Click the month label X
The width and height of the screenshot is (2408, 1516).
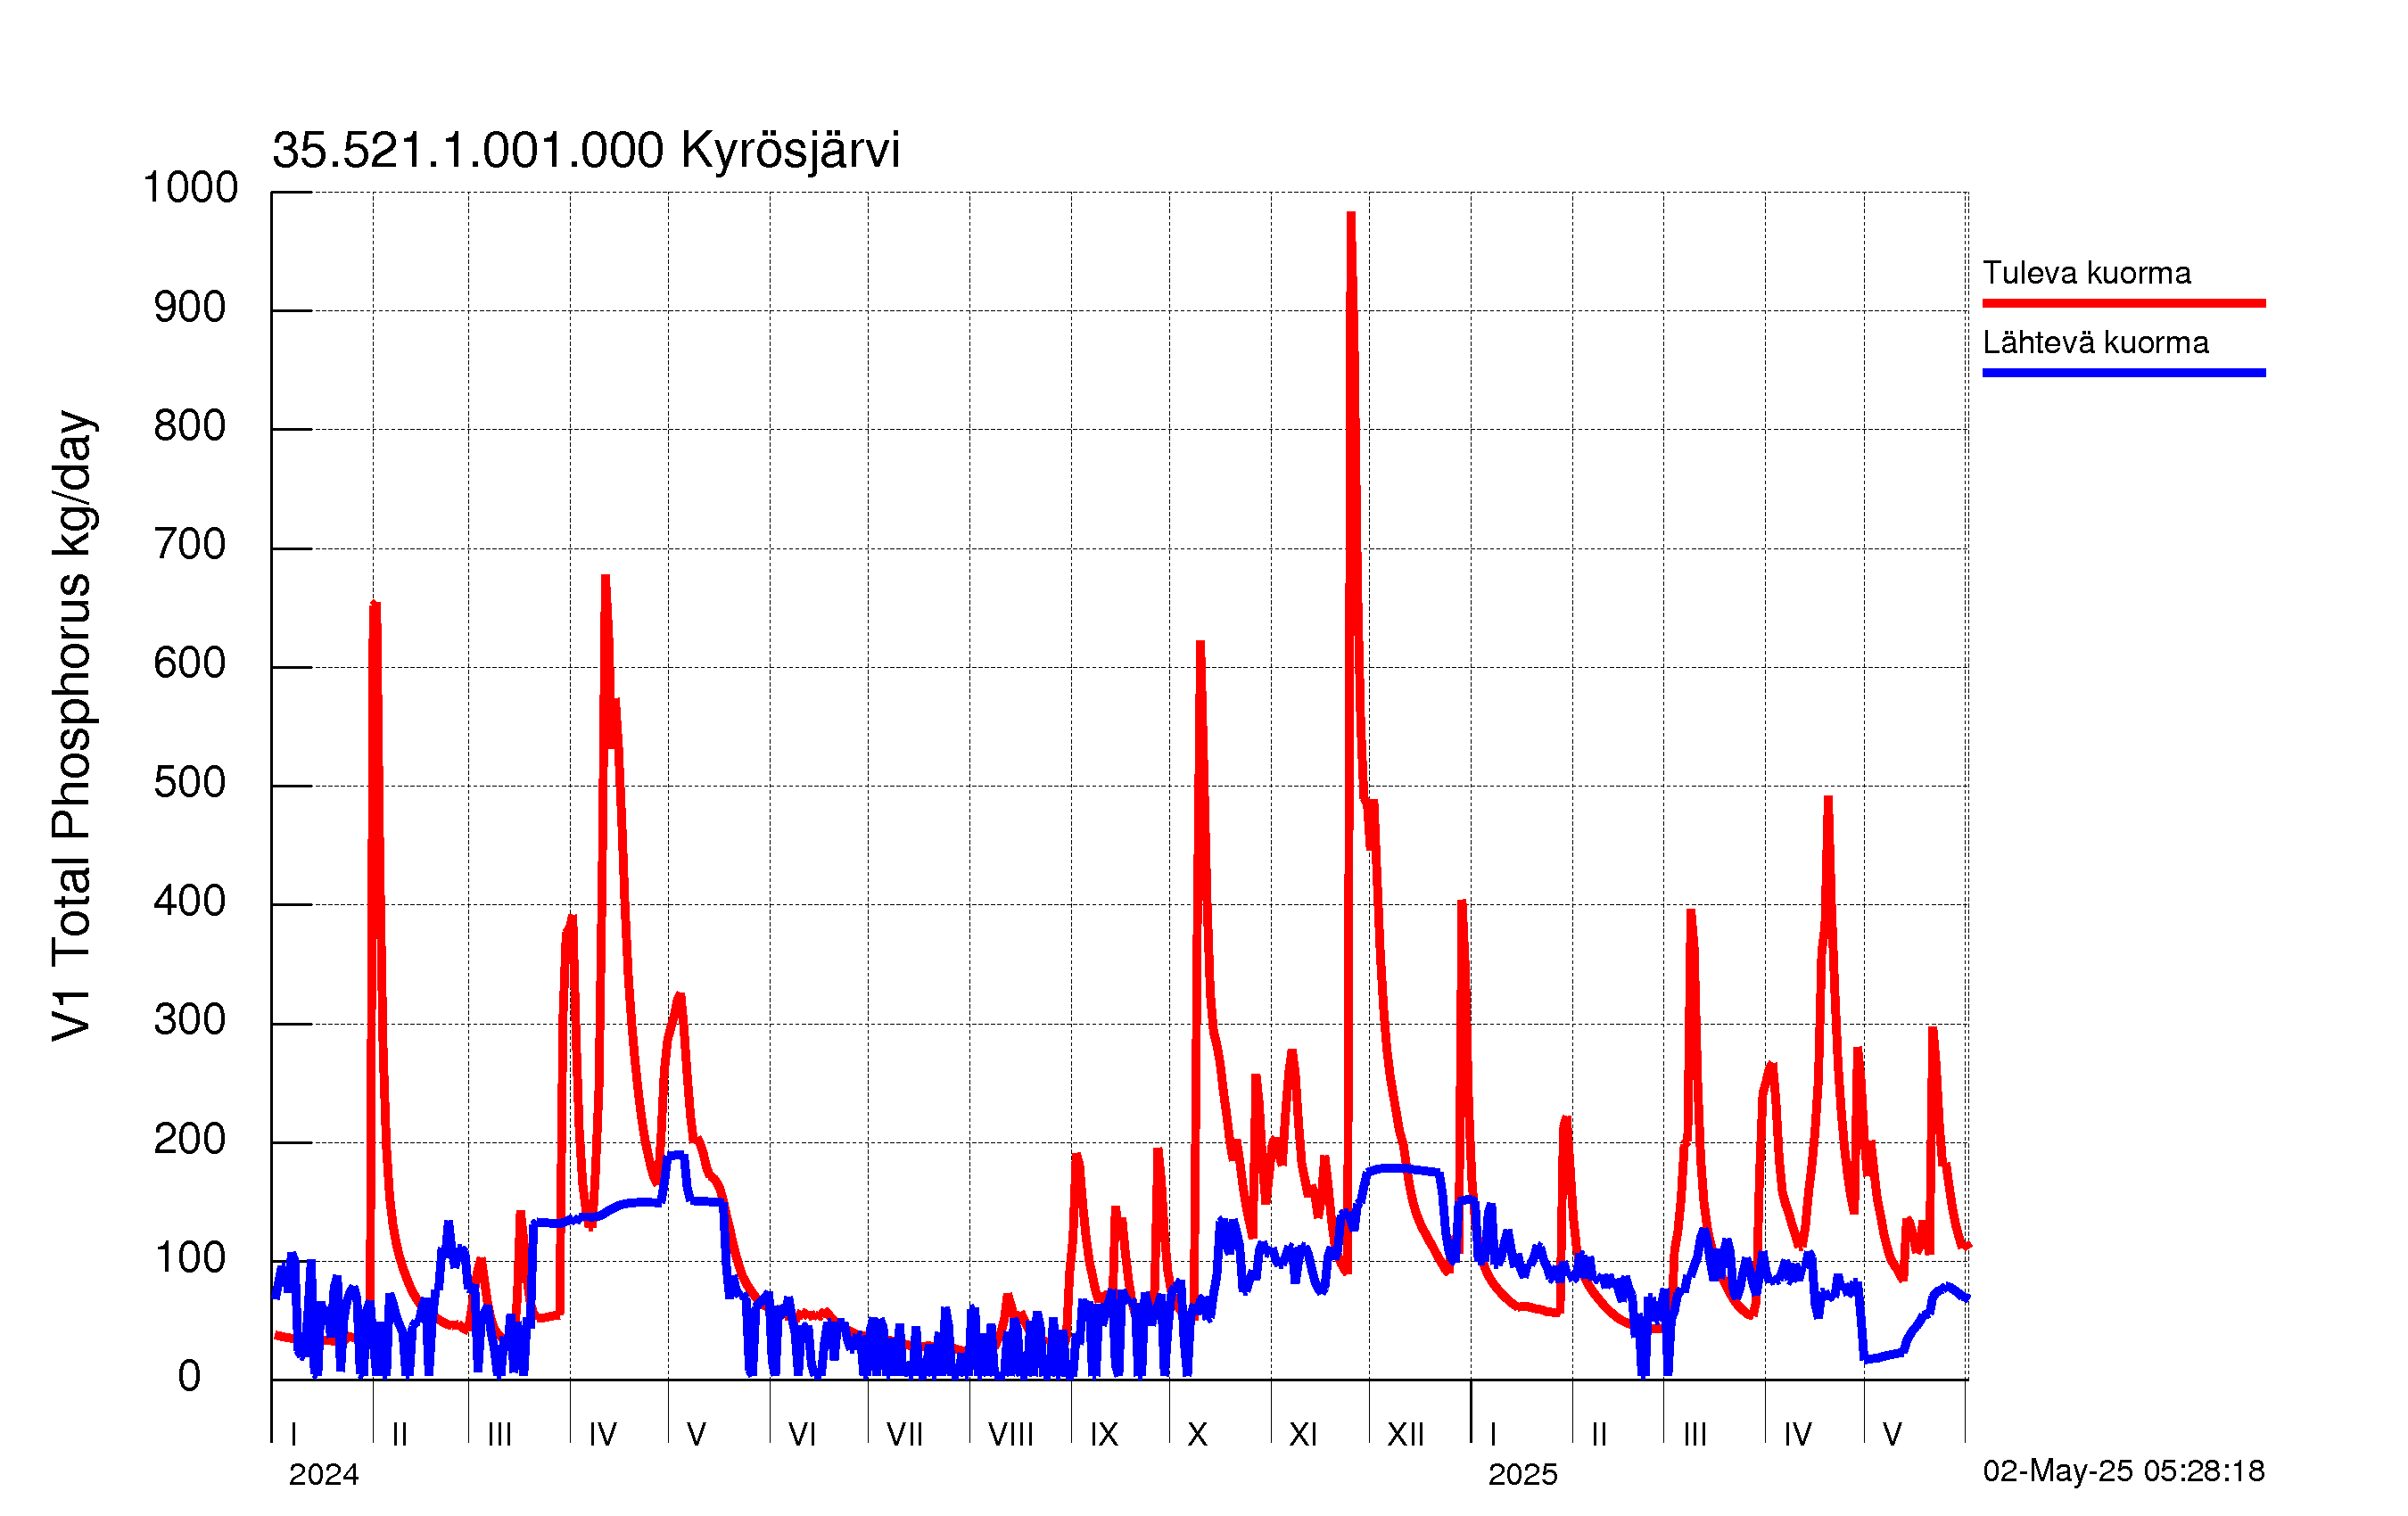pyautogui.click(x=1197, y=1435)
